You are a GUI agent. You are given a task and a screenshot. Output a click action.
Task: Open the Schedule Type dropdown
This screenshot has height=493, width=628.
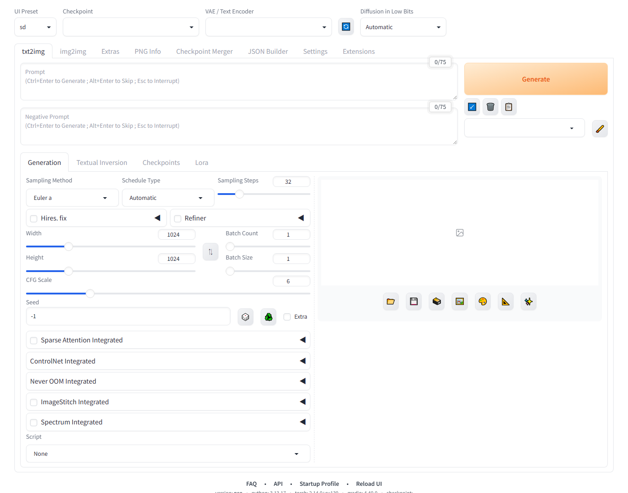pyautogui.click(x=168, y=198)
